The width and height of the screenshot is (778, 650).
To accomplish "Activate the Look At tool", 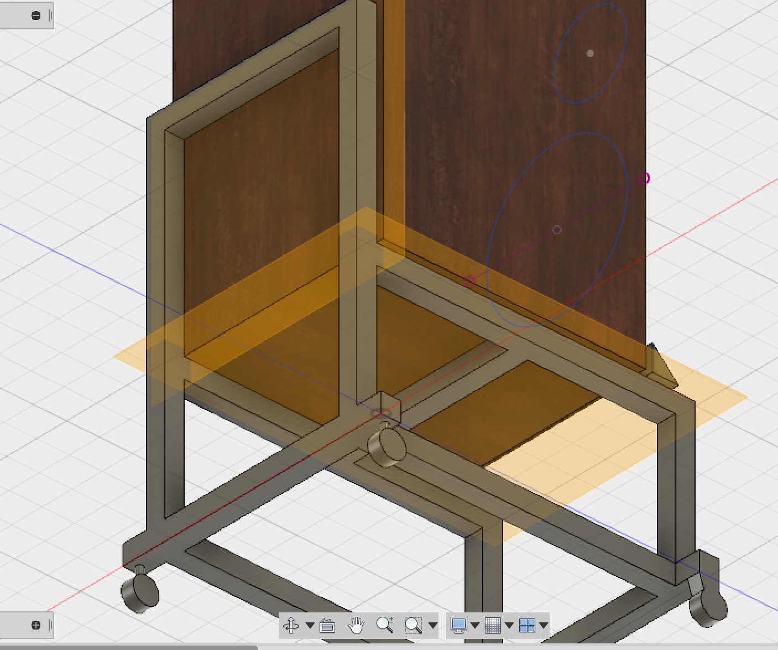I will (327, 626).
